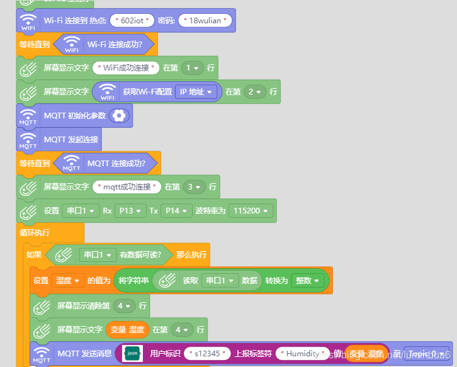Click MQTT icon on 发送消息 block
The width and height of the screenshot is (457, 367).
pyautogui.click(x=42, y=355)
